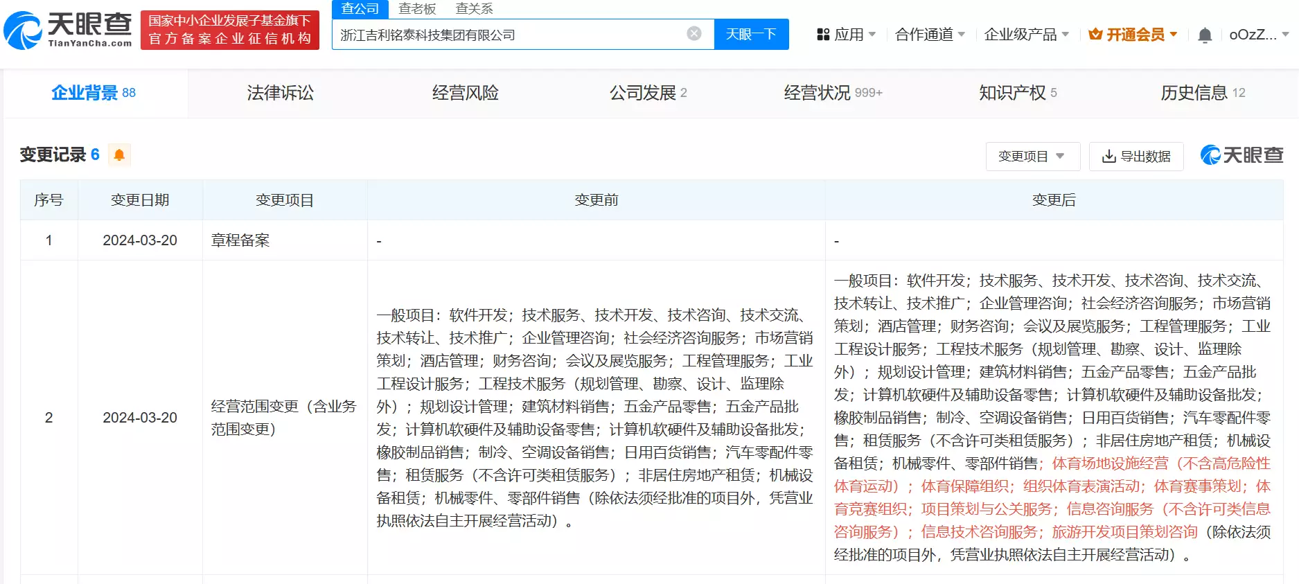Screen dimensions: 1299x584
Task: Click the 变更后 column header
Action: click(1054, 200)
